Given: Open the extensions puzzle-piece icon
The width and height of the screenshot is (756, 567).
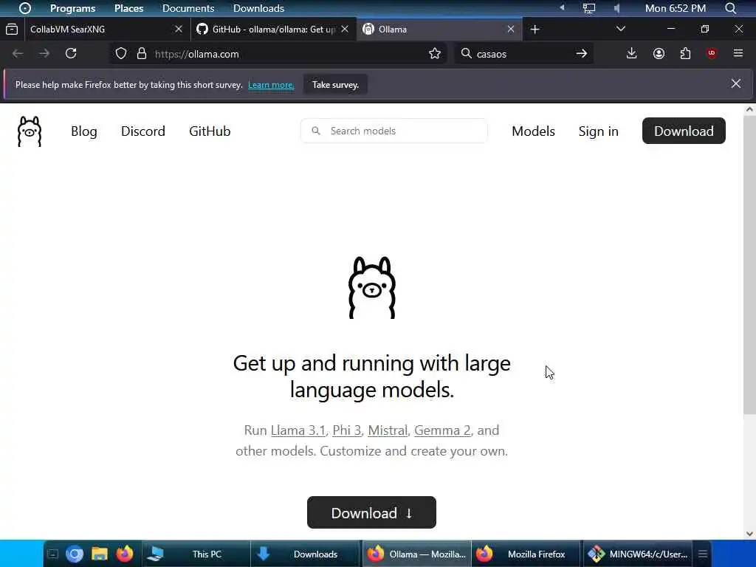Looking at the screenshot, I should point(685,53).
